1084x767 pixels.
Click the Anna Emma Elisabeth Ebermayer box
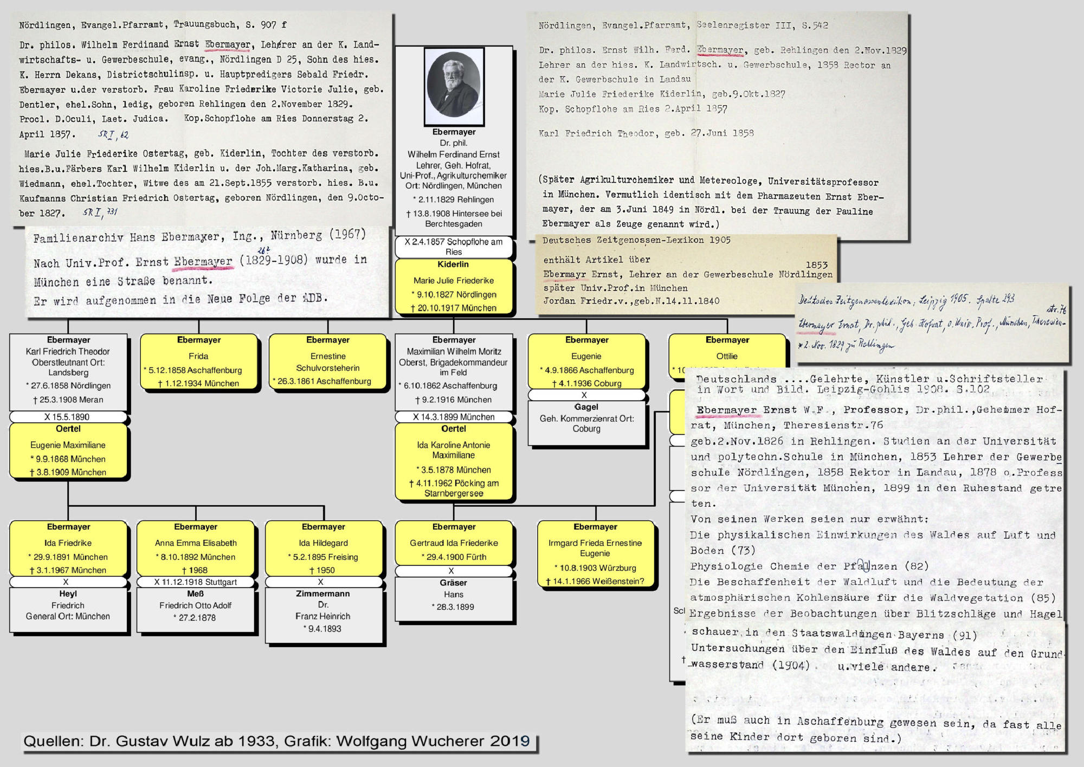[196, 548]
